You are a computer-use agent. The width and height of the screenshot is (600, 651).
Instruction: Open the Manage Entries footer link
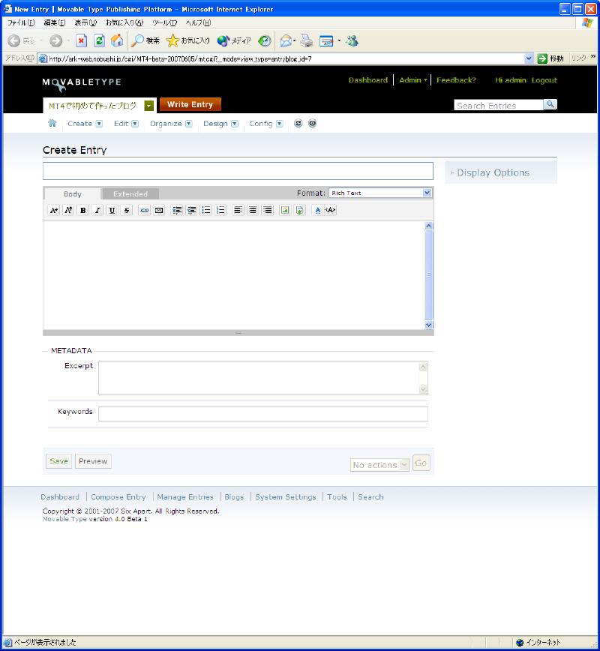tap(185, 496)
